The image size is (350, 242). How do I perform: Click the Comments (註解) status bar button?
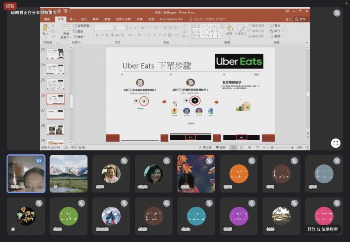(220, 147)
